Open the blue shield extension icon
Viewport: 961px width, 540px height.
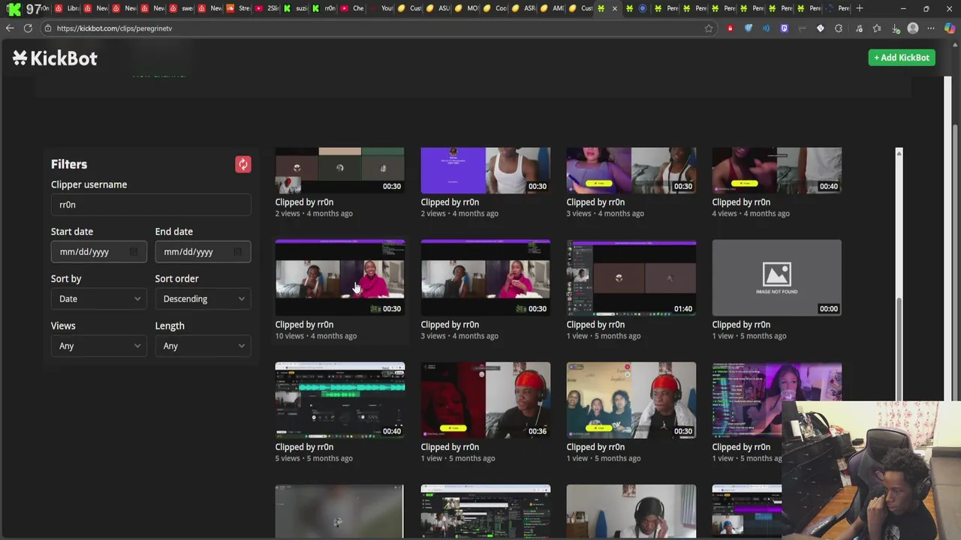tap(749, 28)
